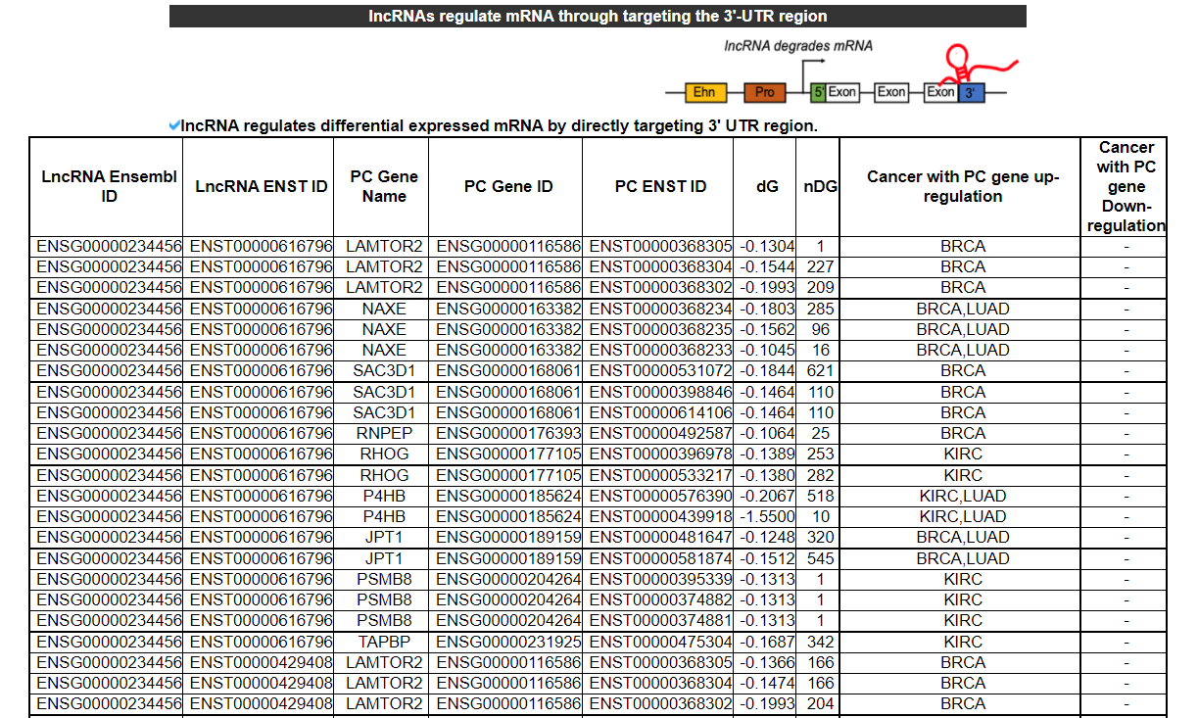Click the brown Pro promoter box
Viewport: 1198px width, 718px height.
coord(765,92)
